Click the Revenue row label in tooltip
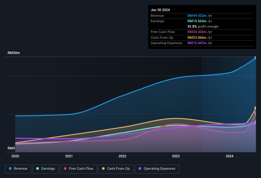This screenshot has width=261, height=178. pyautogui.click(x=157, y=16)
